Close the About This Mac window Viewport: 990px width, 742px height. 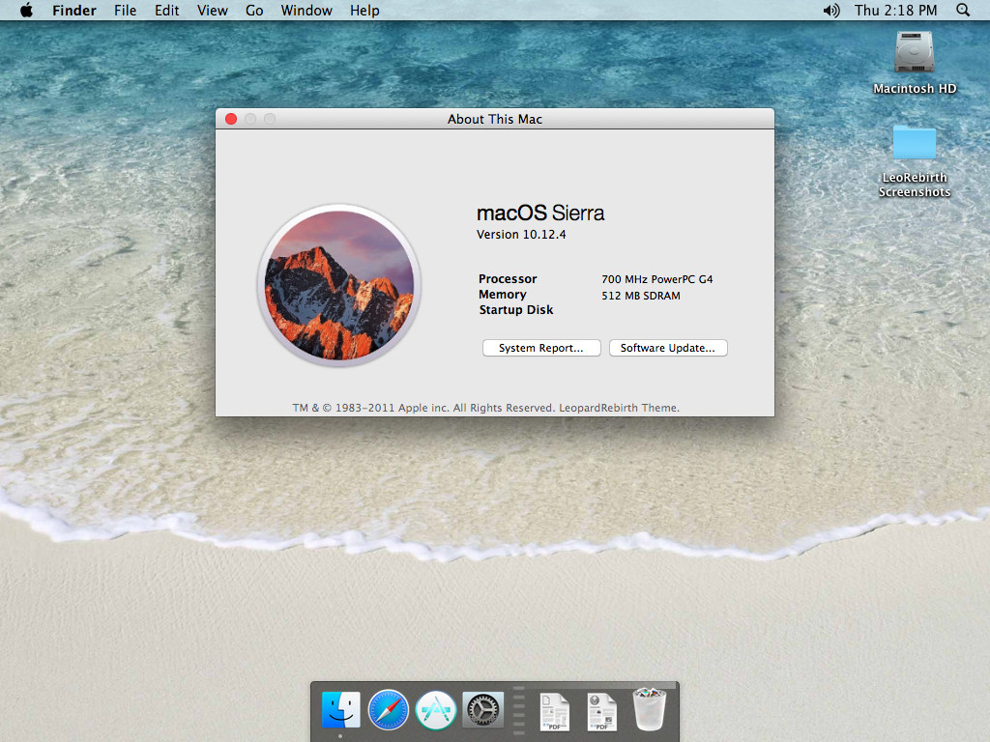tap(231, 119)
